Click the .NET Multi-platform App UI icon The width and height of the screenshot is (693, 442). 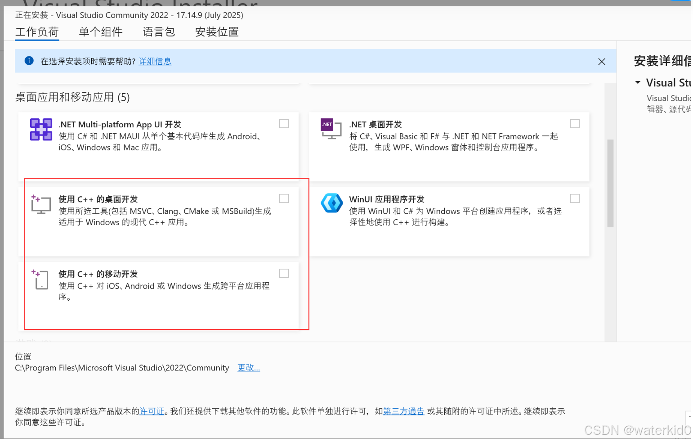coord(41,130)
